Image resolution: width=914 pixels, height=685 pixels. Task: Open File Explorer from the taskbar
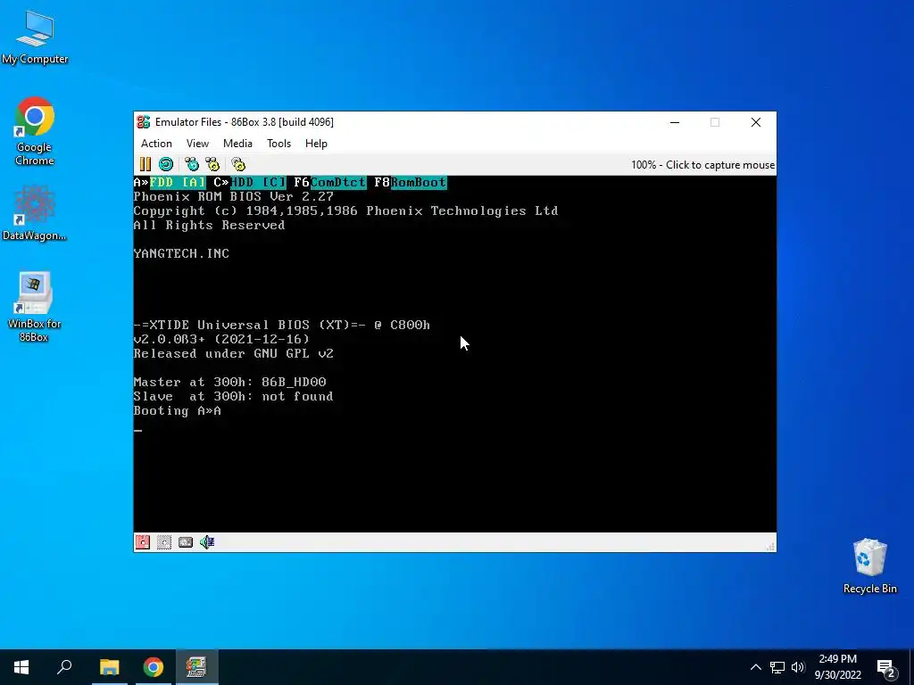(109, 667)
